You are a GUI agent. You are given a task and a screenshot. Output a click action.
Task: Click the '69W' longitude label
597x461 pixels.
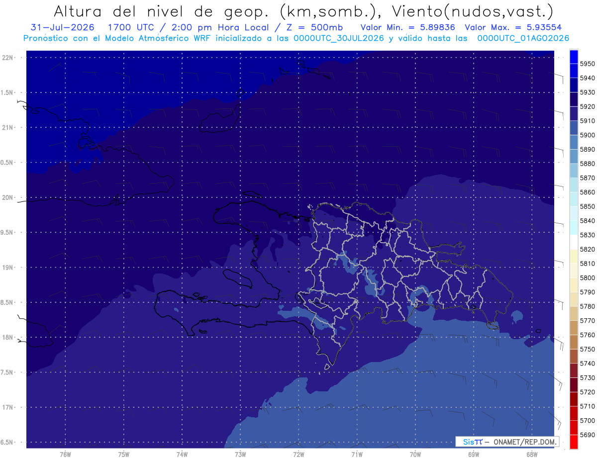[x=474, y=454]
